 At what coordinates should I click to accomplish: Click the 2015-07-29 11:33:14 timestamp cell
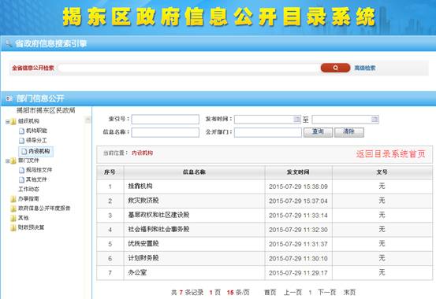click(x=298, y=216)
